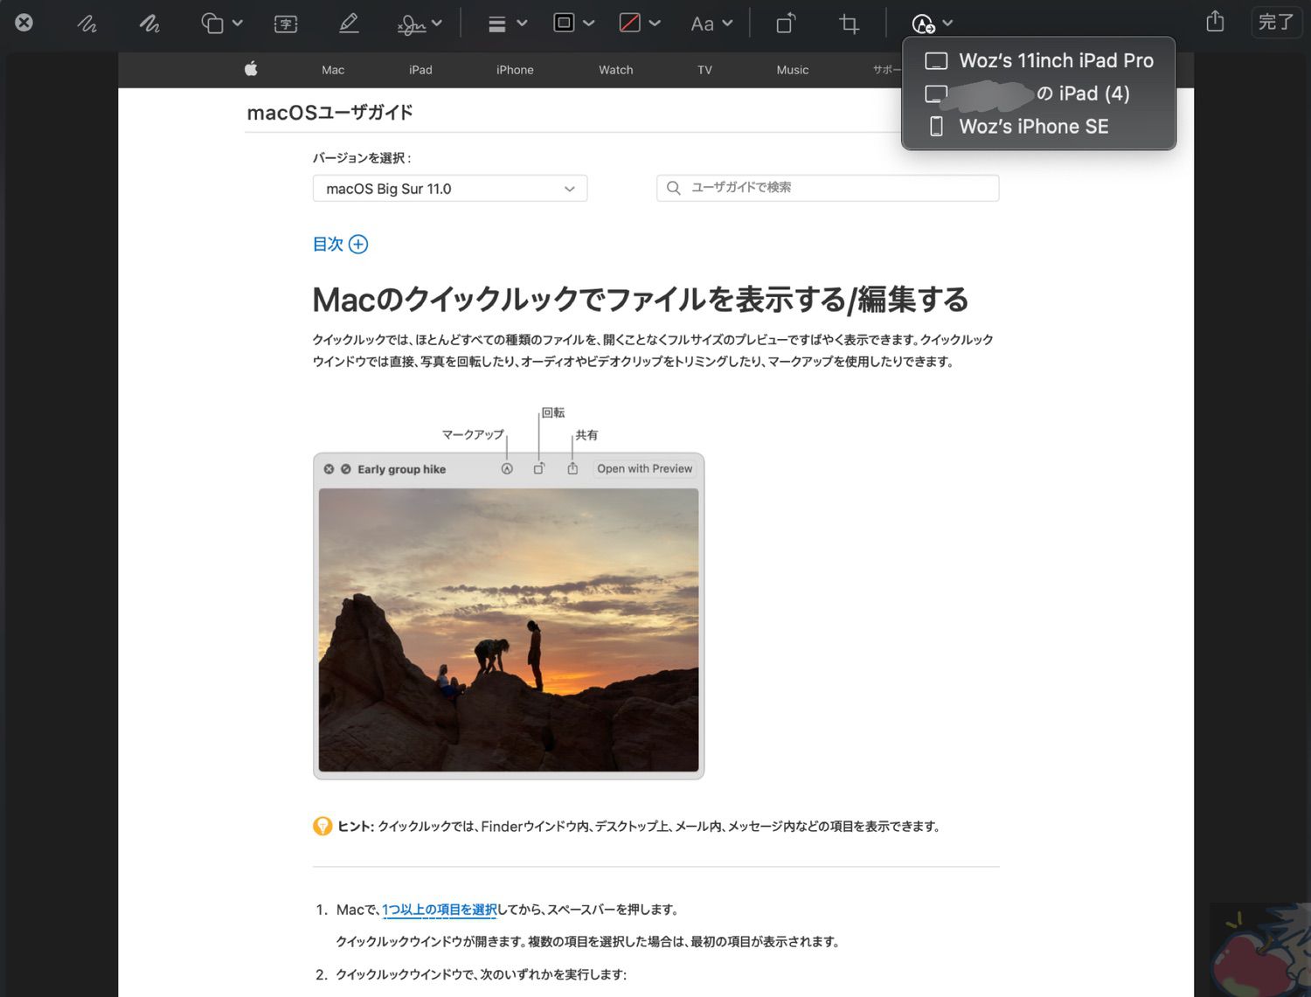Click the 共有 callout label

click(586, 435)
